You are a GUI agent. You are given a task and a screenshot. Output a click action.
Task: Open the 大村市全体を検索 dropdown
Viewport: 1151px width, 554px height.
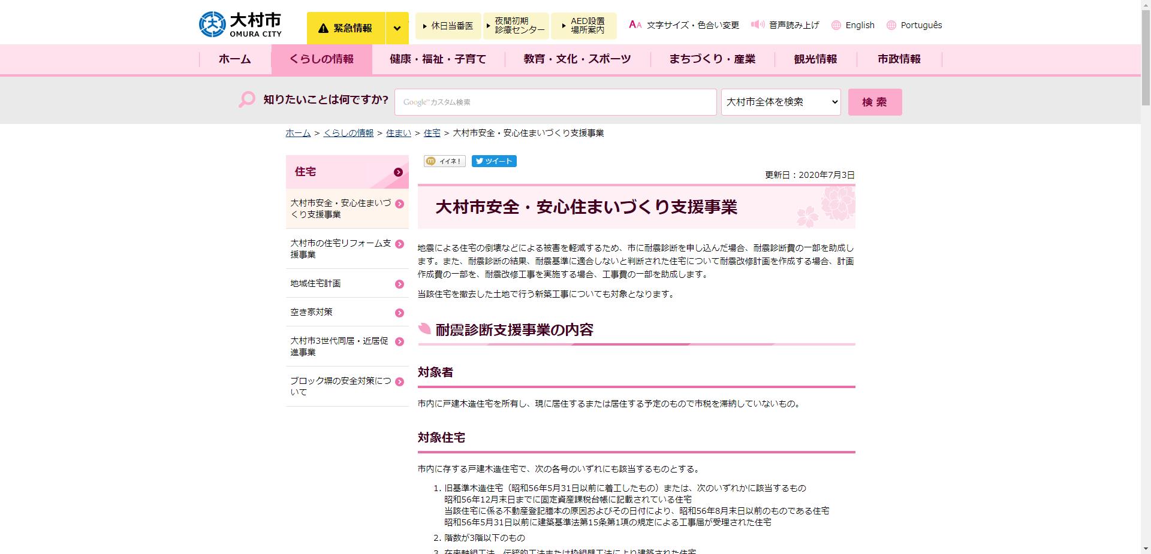(780, 102)
